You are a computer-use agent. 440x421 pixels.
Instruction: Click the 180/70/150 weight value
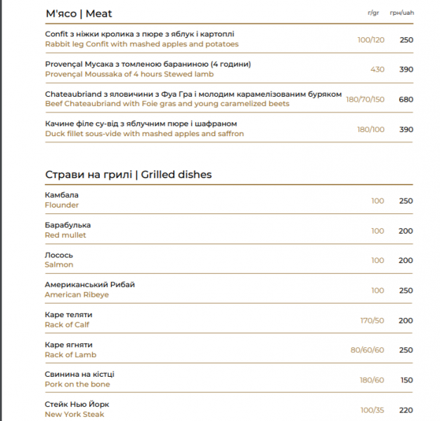(x=365, y=100)
